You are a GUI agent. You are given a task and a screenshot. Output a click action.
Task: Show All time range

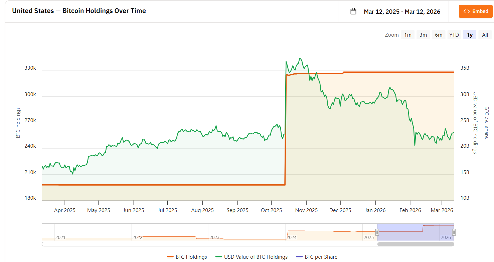(x=485, y=35)
